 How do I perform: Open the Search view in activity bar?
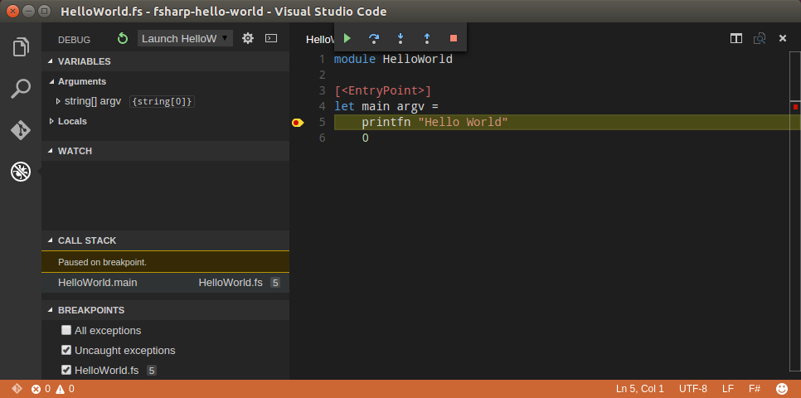[21, 89]
